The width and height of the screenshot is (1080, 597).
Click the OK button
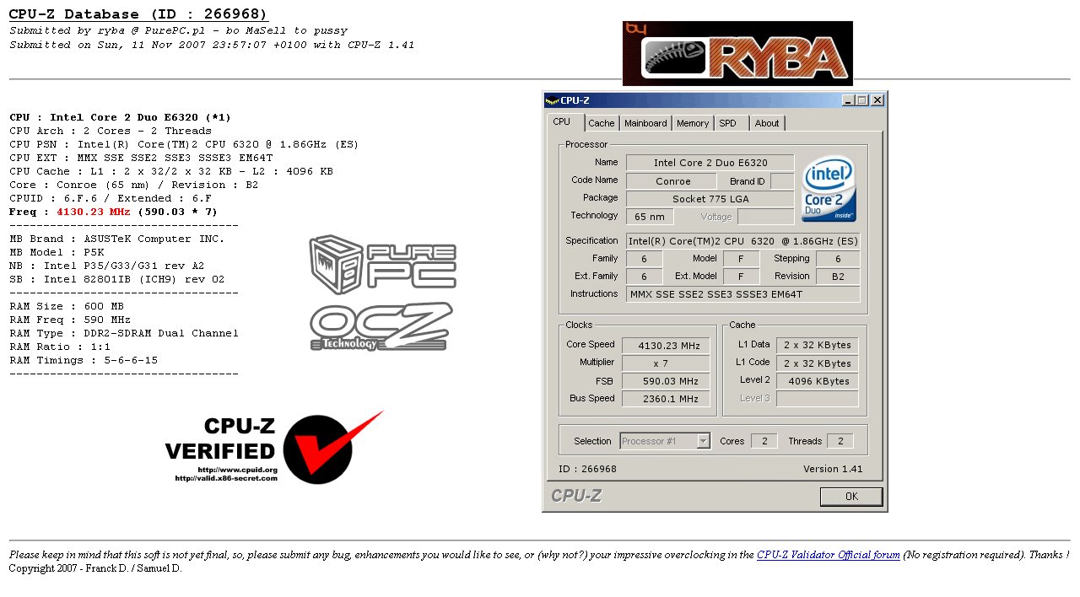pos(851,497)
